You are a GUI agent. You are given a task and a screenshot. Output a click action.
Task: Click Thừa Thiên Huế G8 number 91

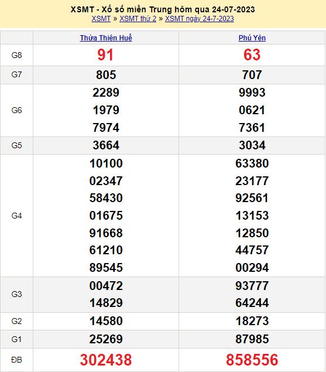click(106, 55)
